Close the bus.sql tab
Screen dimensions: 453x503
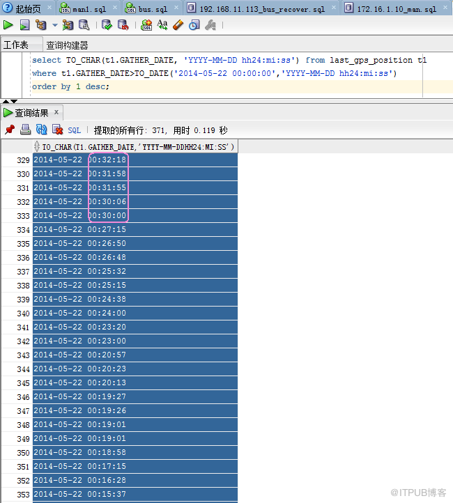[x=176, y=8]
